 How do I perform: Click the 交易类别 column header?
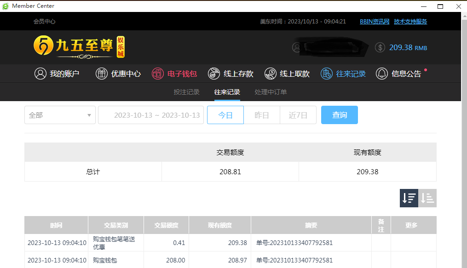(x=116, y=225)
